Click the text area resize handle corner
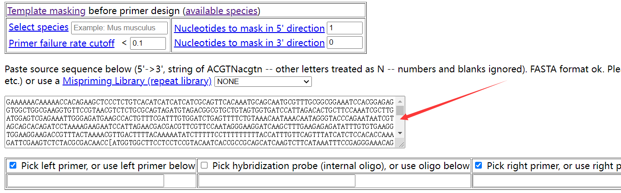 point(401,144)
